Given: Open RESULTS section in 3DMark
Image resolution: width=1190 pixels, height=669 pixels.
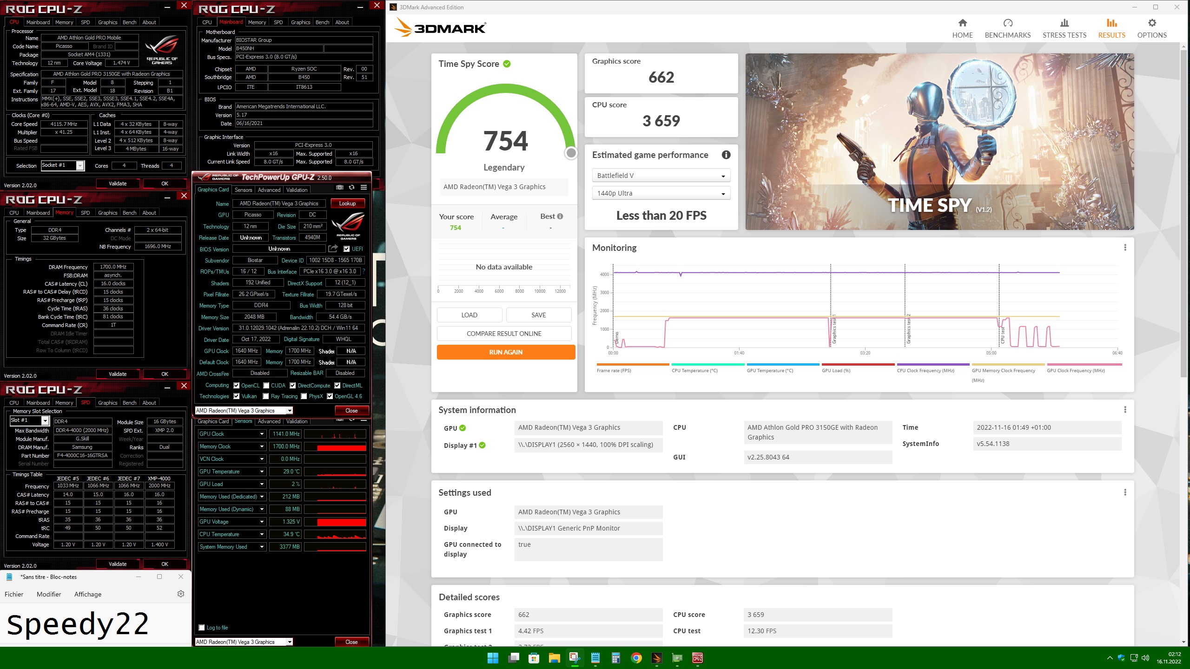Looking at the screenshot, I should pos(1111,28).
